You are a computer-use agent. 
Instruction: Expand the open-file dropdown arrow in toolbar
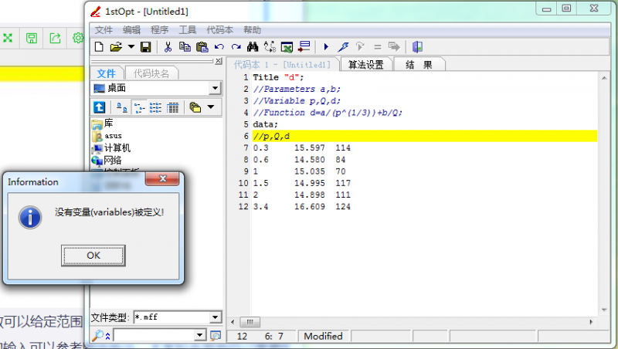coord(131,47)
